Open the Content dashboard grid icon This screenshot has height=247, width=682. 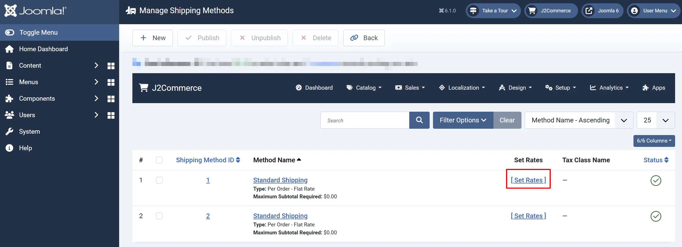pyautogui.click(x=111, y=66)
